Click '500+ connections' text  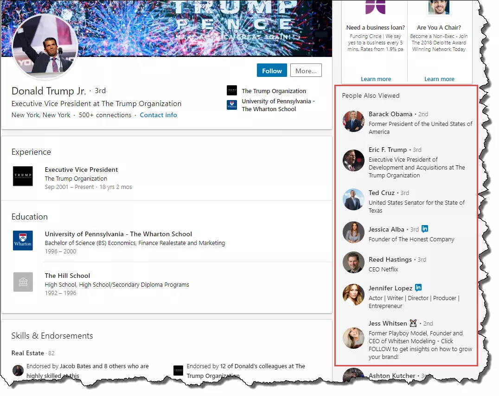(105, 115)
